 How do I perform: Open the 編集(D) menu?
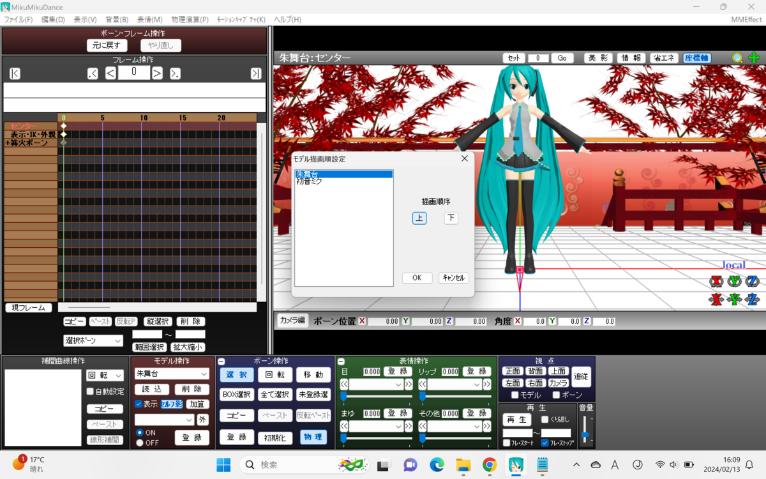tap(53, 20)
